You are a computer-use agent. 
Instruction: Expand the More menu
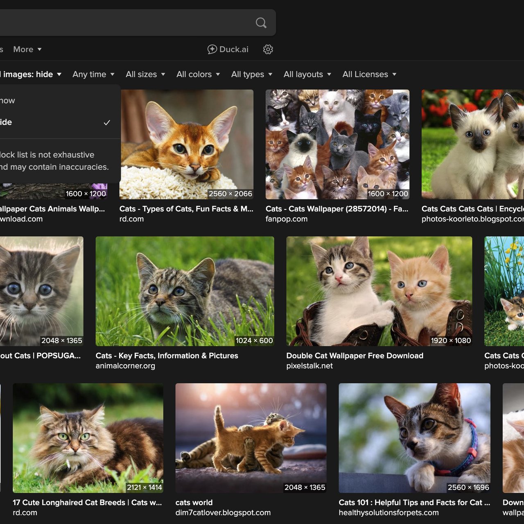coord(27,50)
